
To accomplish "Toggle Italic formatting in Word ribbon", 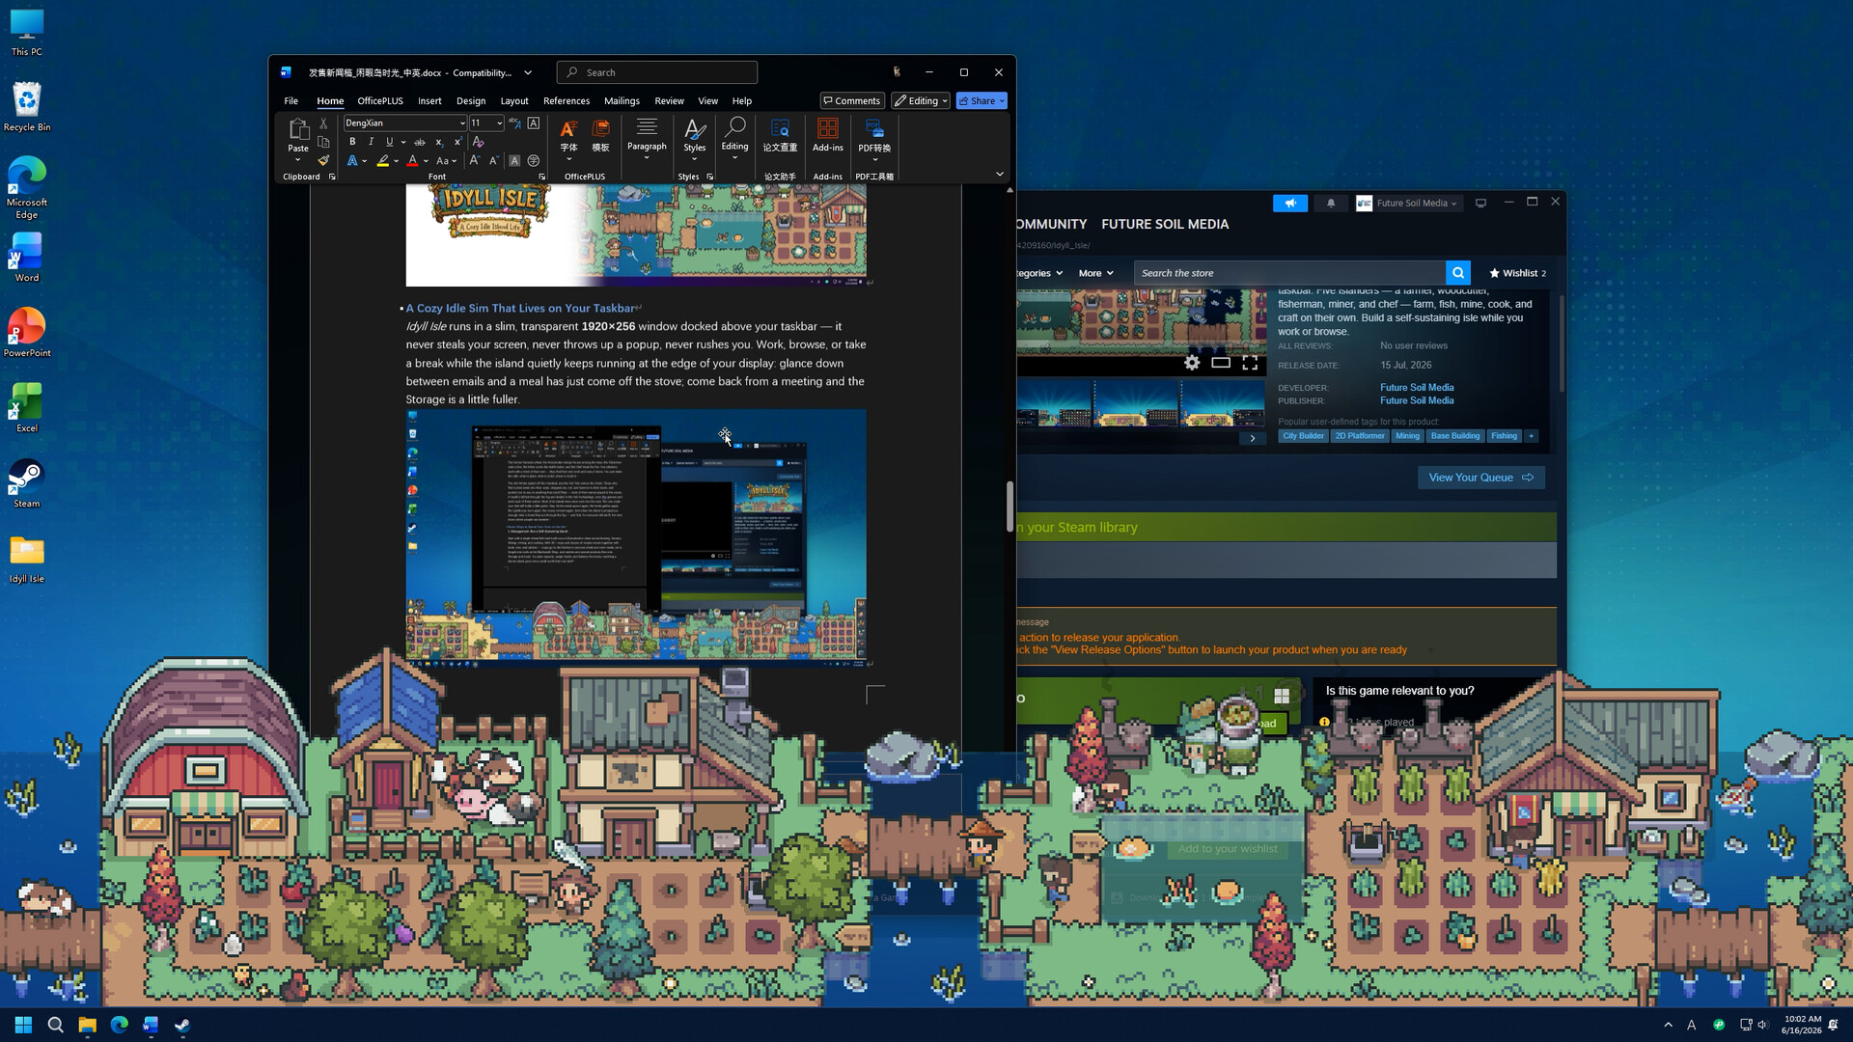I will pos(371,142).
